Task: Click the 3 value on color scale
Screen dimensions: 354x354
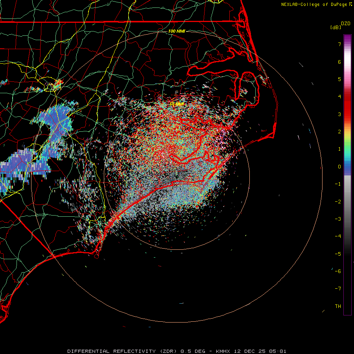Action: [x=339, y=114]
